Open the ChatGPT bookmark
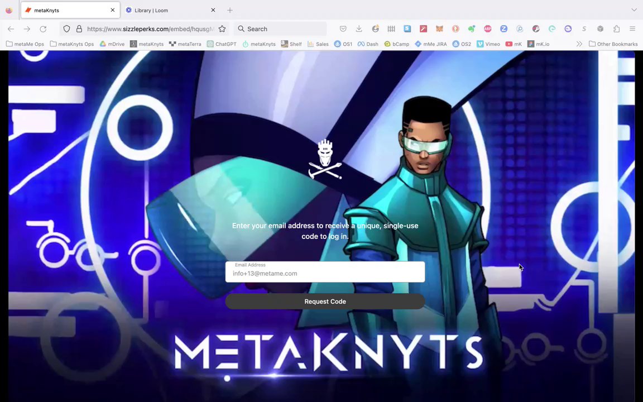This screenshot has width=643, height=402. coord(222,44)
